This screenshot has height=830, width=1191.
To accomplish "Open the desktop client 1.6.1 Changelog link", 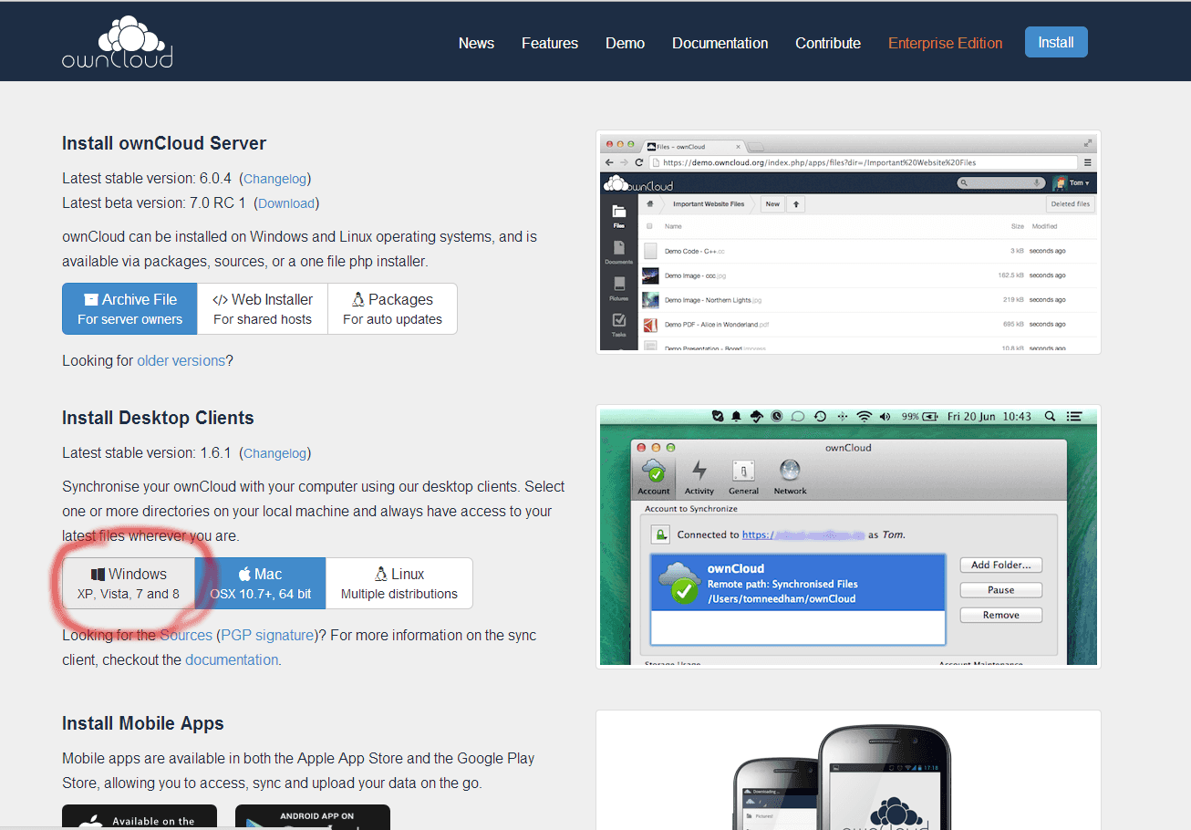I will (x=275, y=453).
